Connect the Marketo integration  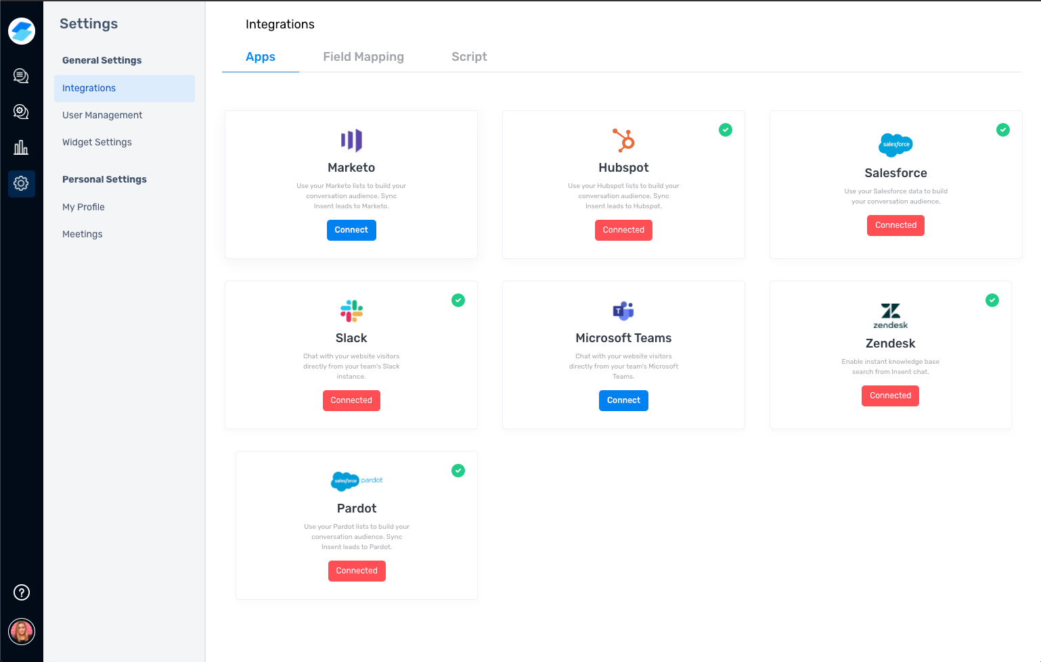(x=351, y=230)
